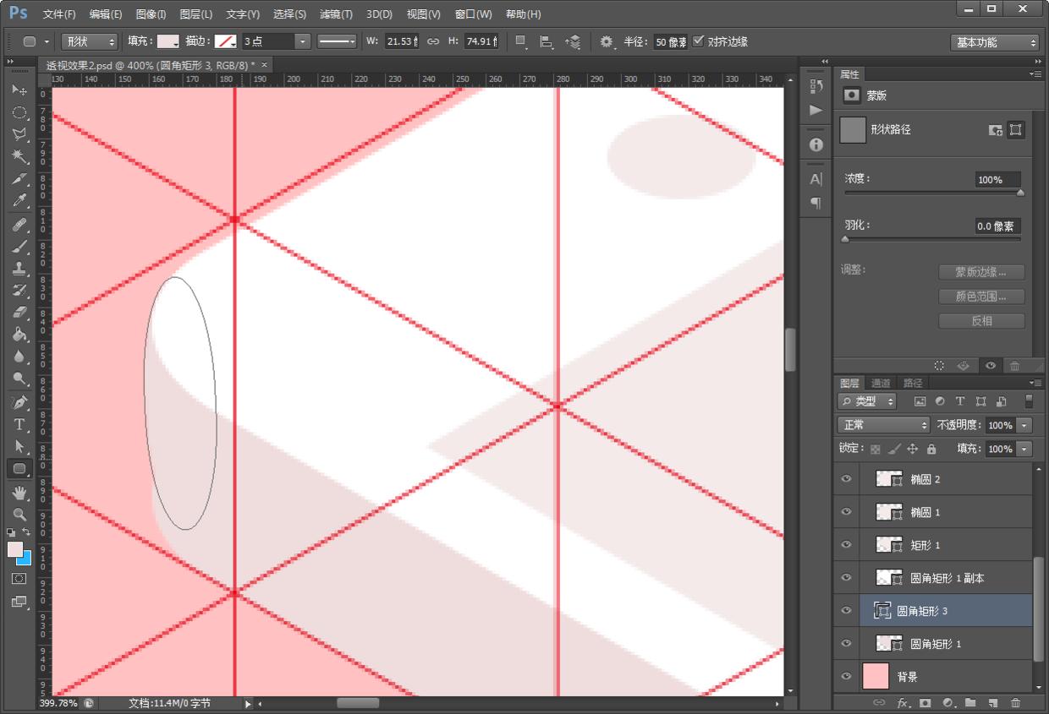
Task: Click the 反相 button
Action: click(981, 321)
